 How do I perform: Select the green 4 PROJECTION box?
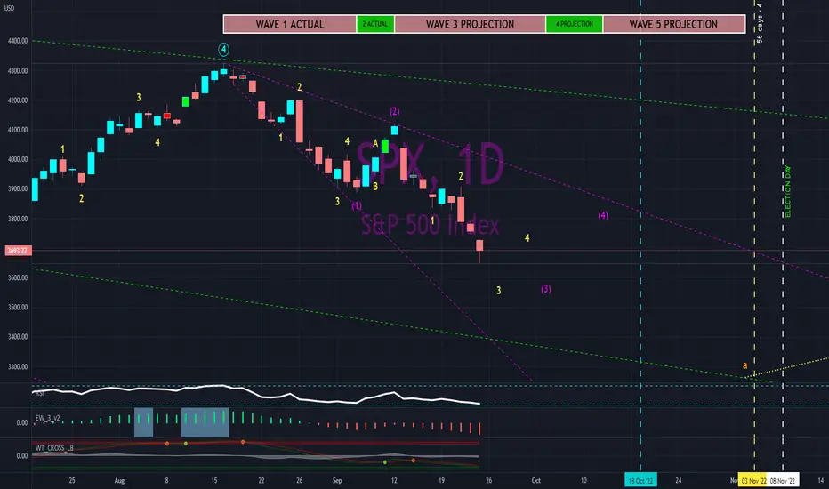(x=575, y=24)
